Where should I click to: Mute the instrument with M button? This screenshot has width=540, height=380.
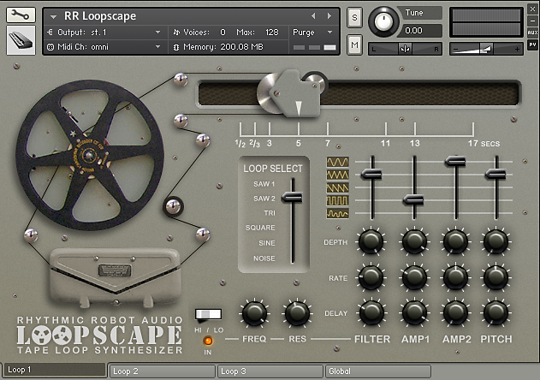[355, 43]
